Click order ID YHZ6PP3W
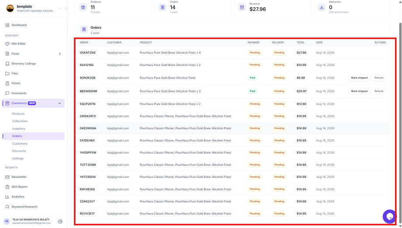The height and width of the screenshot is (228, 402). coord(88,153)
